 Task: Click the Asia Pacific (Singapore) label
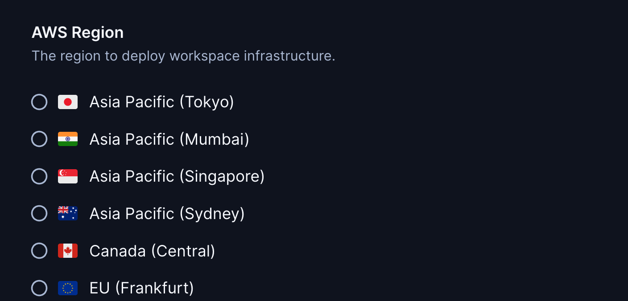(x=177, y=176)
